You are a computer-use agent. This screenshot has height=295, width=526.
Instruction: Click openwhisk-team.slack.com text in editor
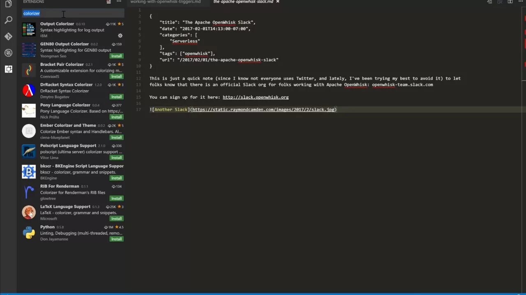[402, 85]
